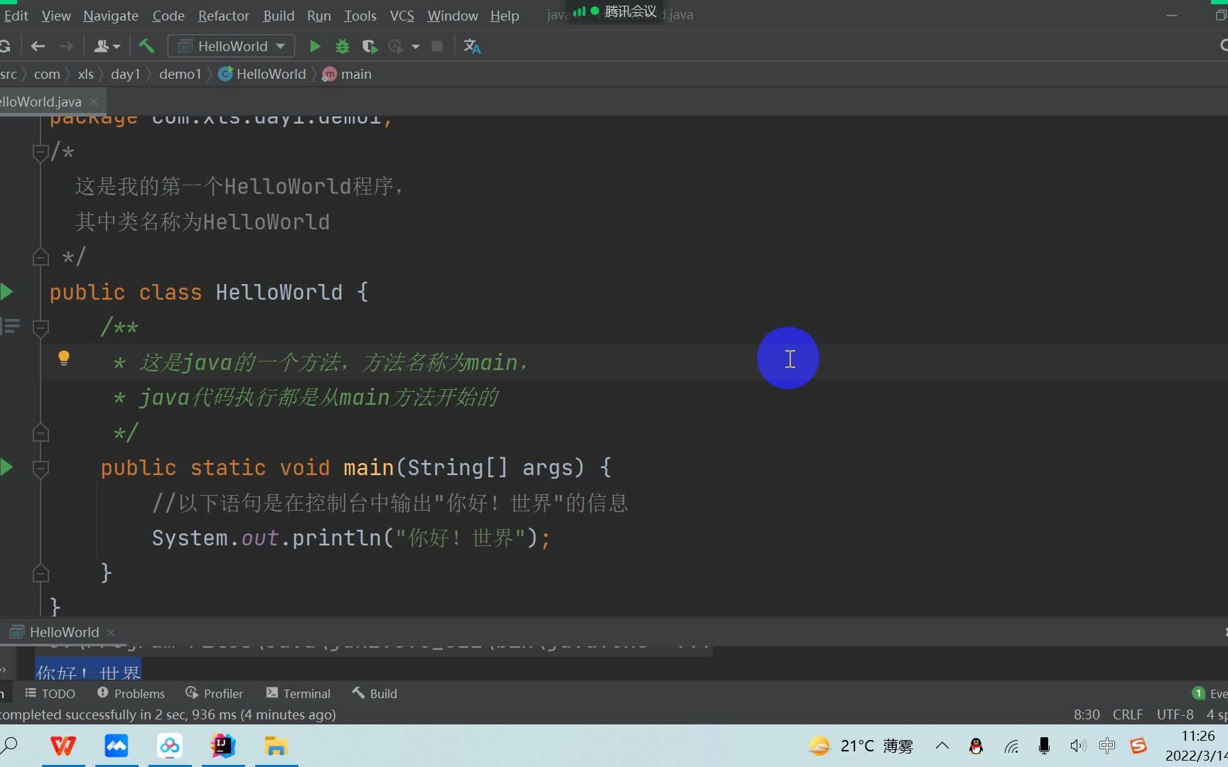Open the Window menu
Screen dimensions: 1228x767
[453, 16]
